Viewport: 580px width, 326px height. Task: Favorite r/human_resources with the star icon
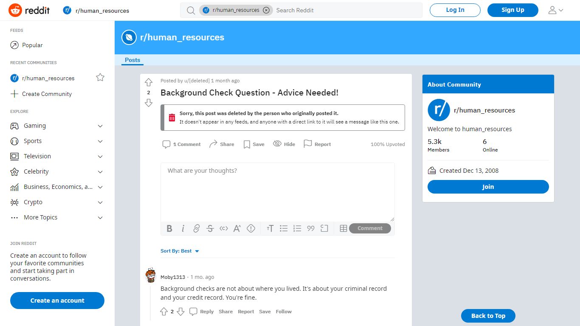[100, 77]
